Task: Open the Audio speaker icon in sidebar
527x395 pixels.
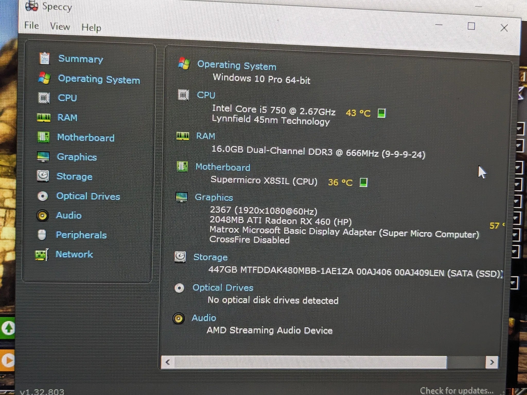Action: click(42, 216)
